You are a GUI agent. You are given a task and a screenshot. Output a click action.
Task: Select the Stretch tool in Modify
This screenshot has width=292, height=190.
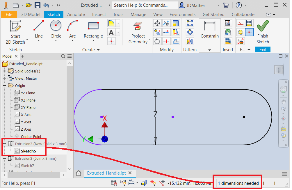pos(176,32)
